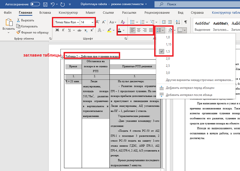Click the Save icon in title bar
240x171 pixels.
[x=46, y=4]
